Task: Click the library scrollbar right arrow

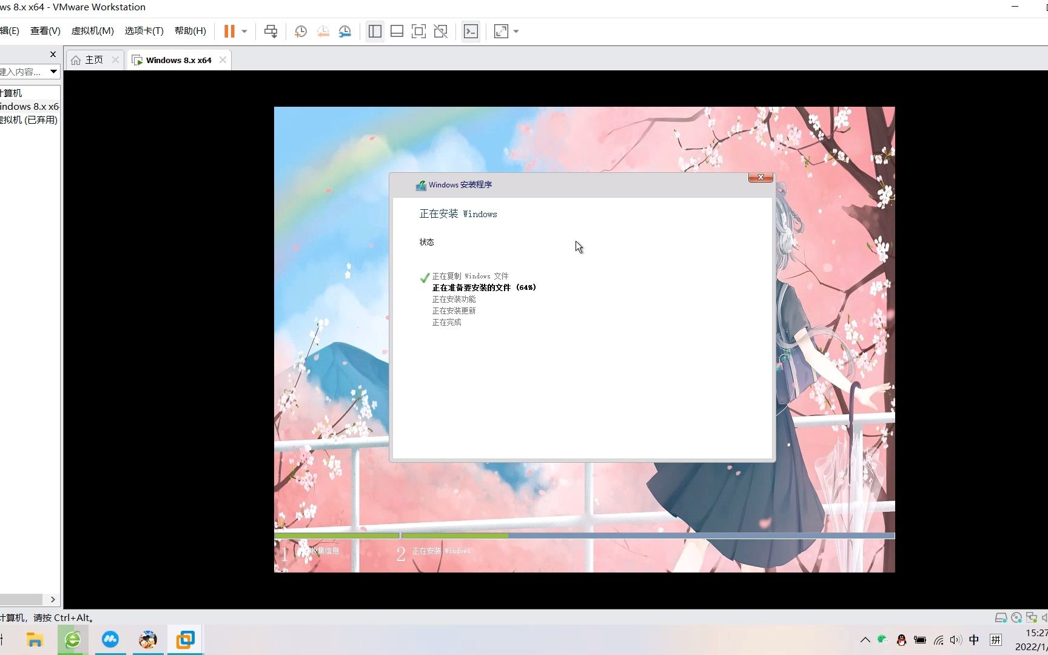Action: click(x=53, y=599)
